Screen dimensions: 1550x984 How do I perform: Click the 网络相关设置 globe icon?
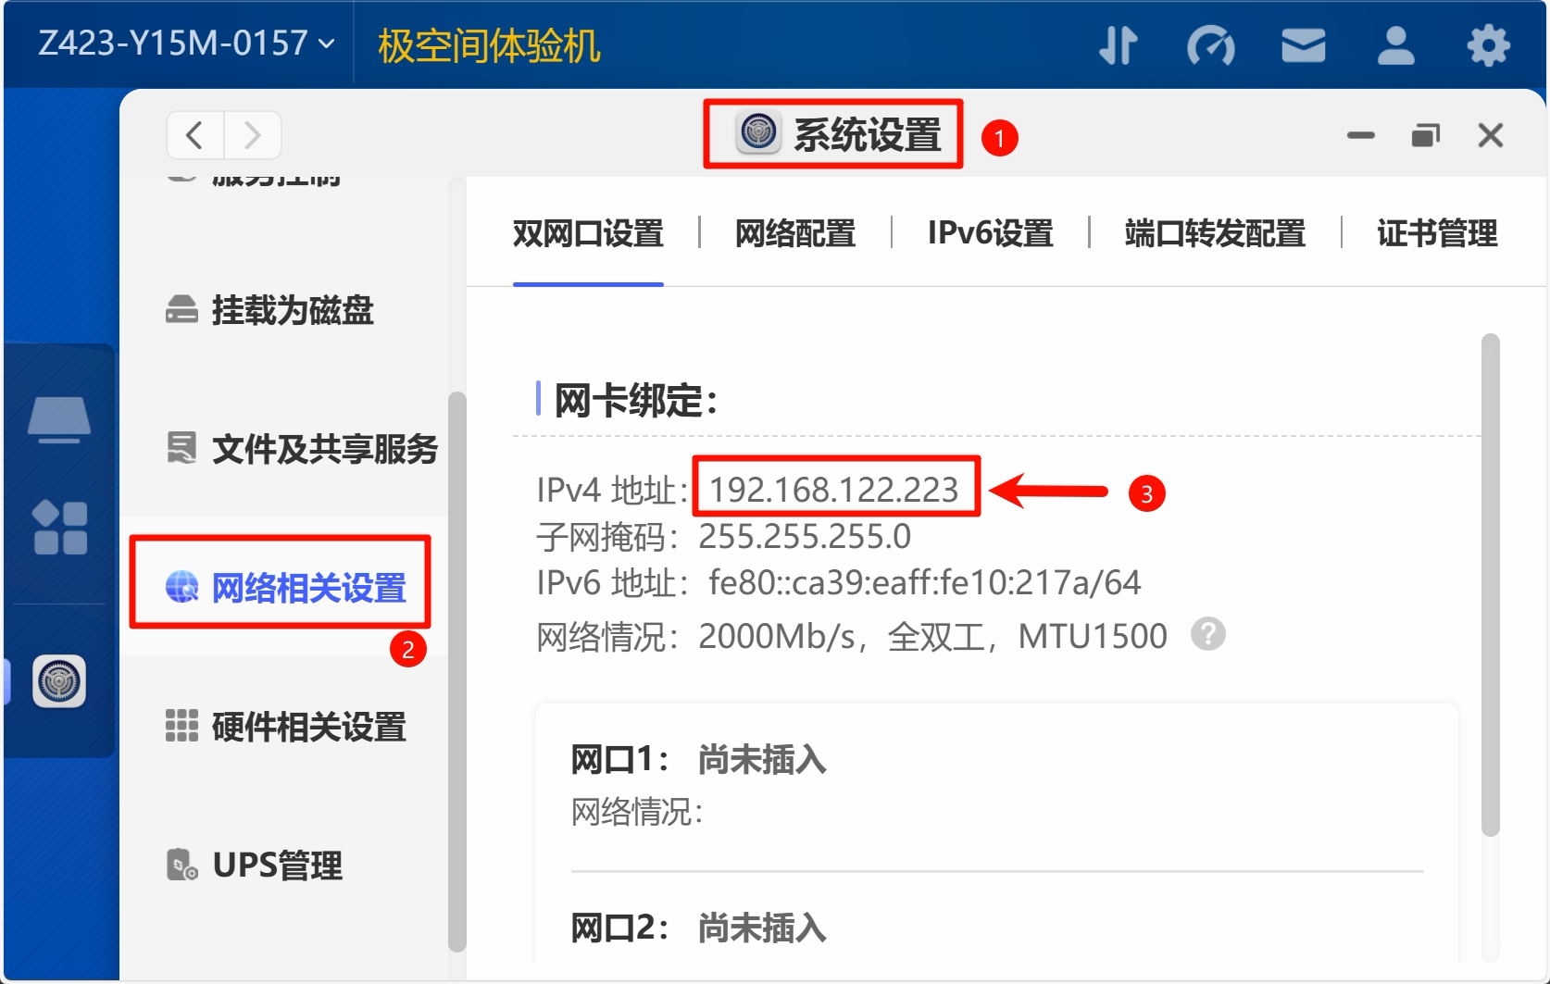pos(182,587)
